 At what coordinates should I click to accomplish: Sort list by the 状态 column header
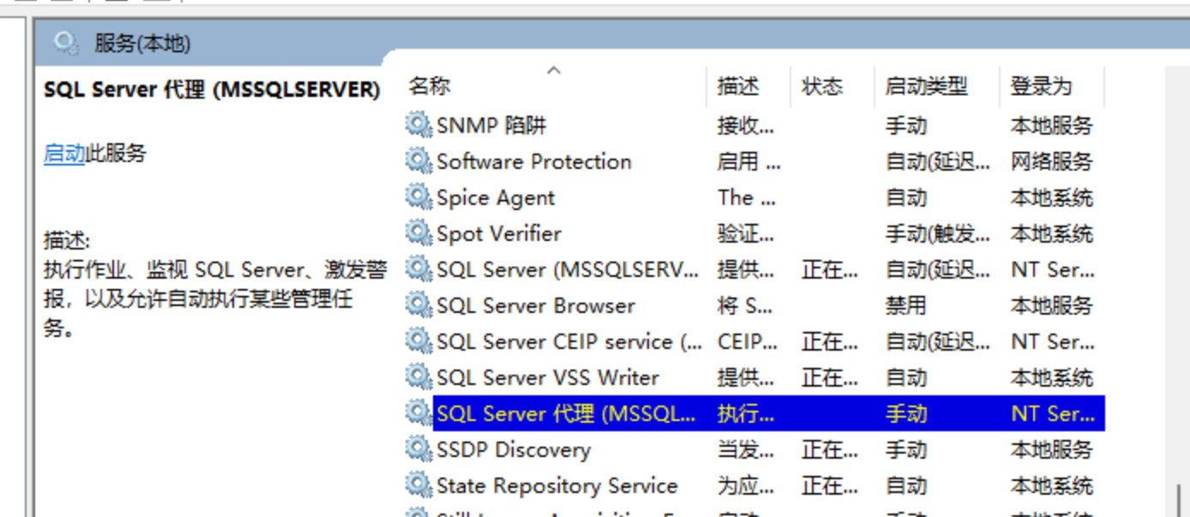click(822, 86)
